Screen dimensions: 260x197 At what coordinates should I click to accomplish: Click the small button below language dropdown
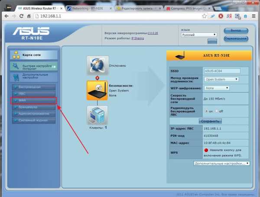coord(212,41)
